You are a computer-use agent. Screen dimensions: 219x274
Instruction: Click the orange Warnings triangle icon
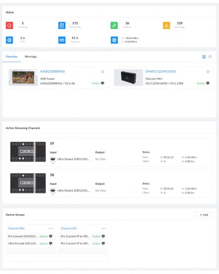coord(166,26)
